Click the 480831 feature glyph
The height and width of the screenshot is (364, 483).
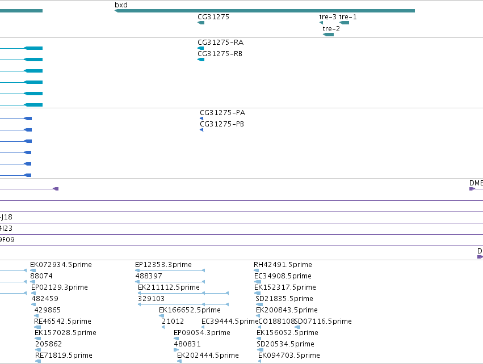point(176,350)
